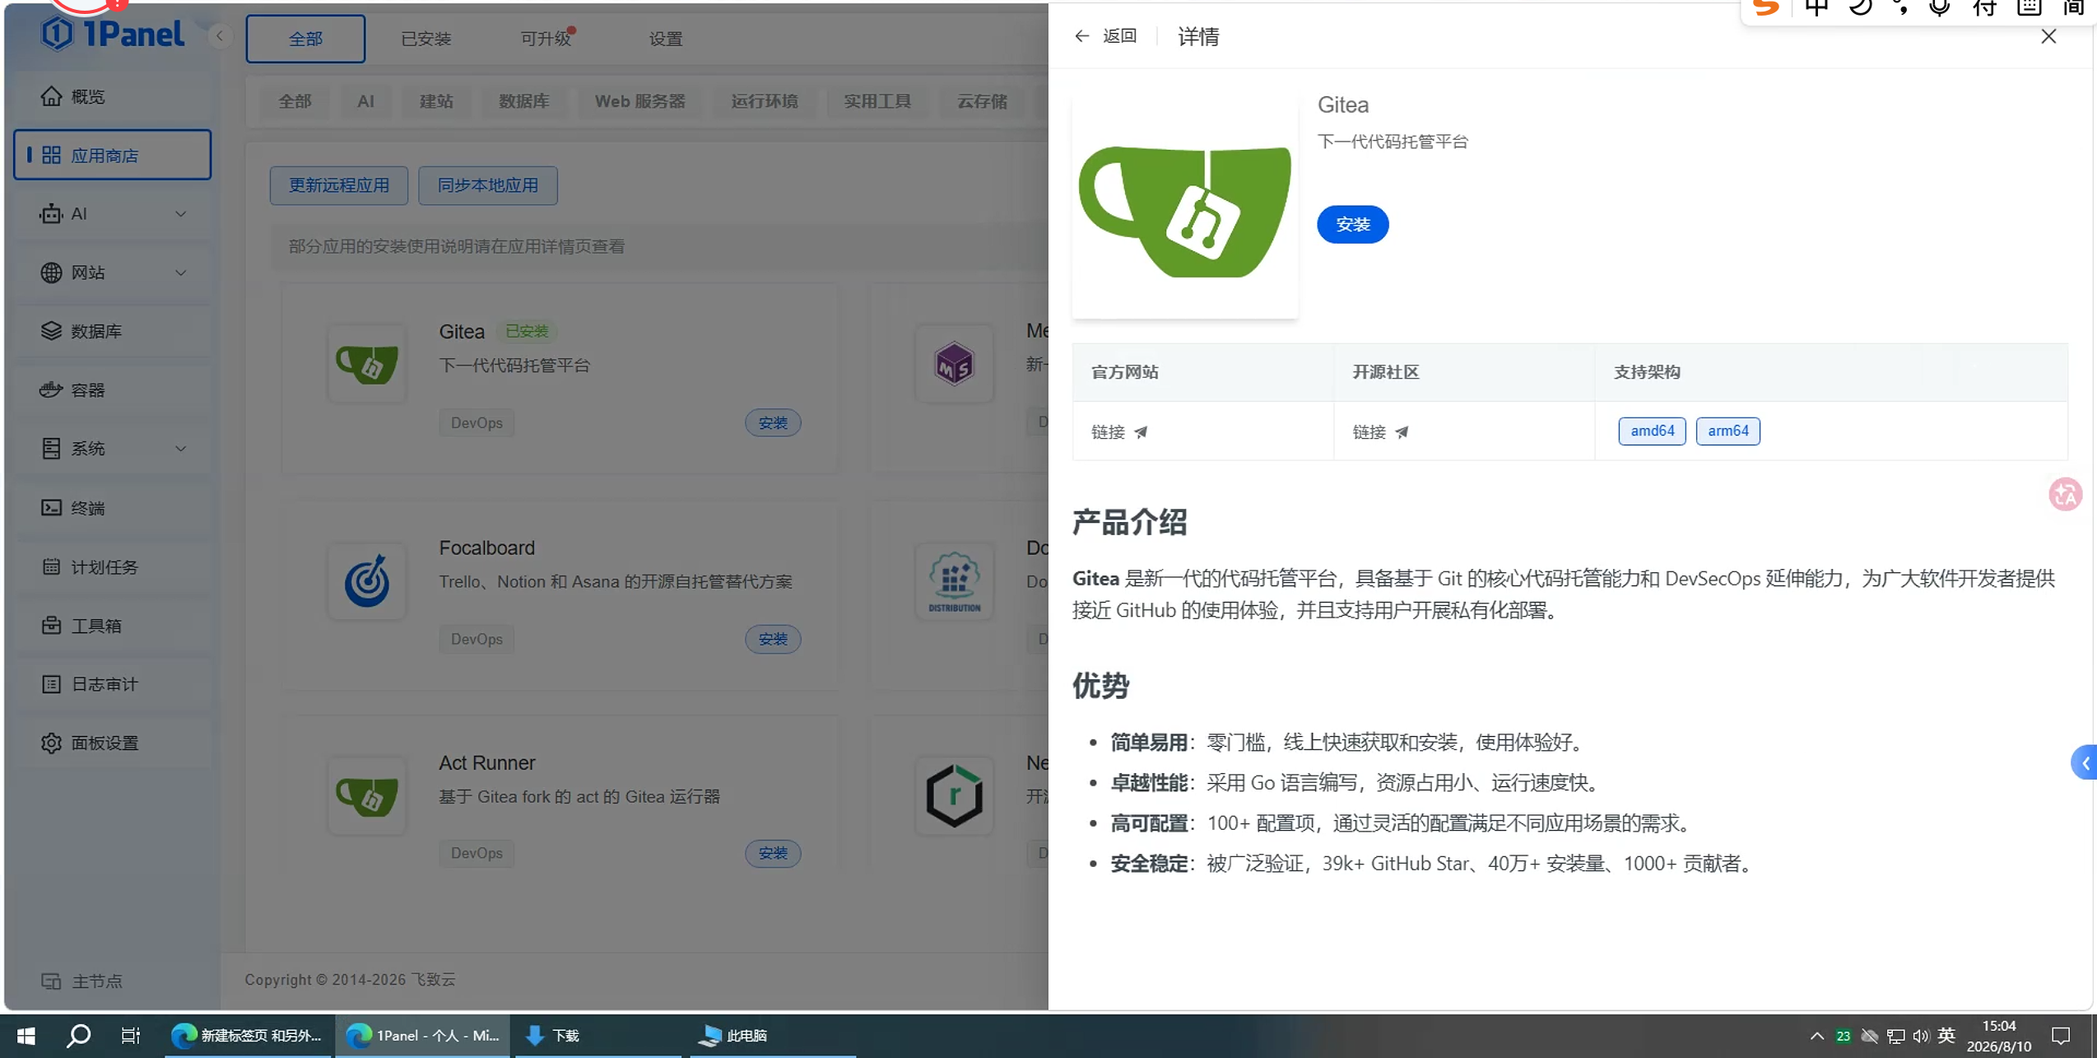Click the pink translate floating icon
This screenshot has width=2097, height=1058.
pyautogui.click(x=2065, y=495)
